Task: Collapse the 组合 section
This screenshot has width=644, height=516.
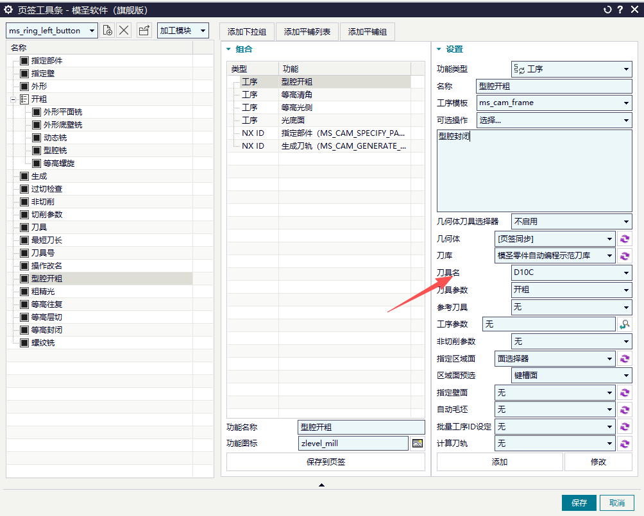Action: tap(229, 49)
